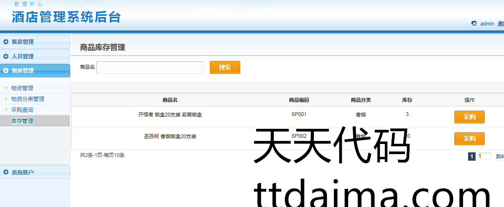Click 采购 for product SP001
The image size is (504, 207).
(469, 117)
